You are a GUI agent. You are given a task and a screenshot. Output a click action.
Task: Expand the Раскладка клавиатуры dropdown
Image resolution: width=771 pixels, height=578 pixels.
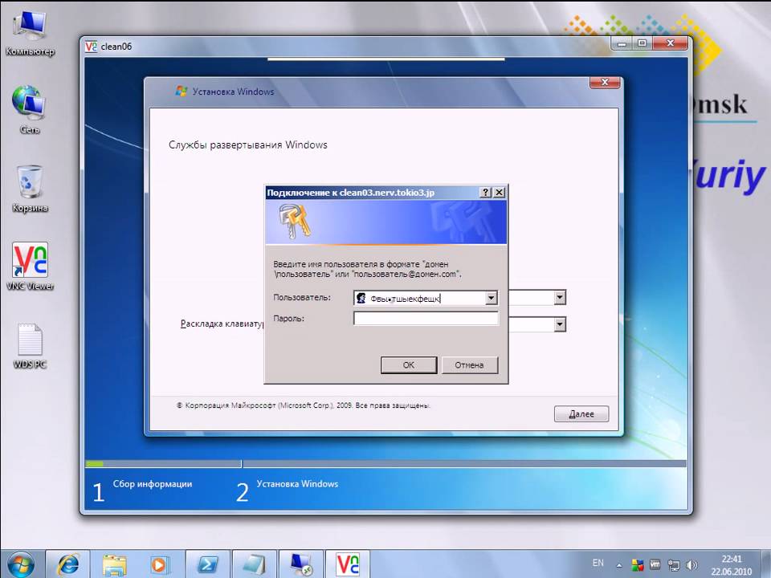pos(560,324)
